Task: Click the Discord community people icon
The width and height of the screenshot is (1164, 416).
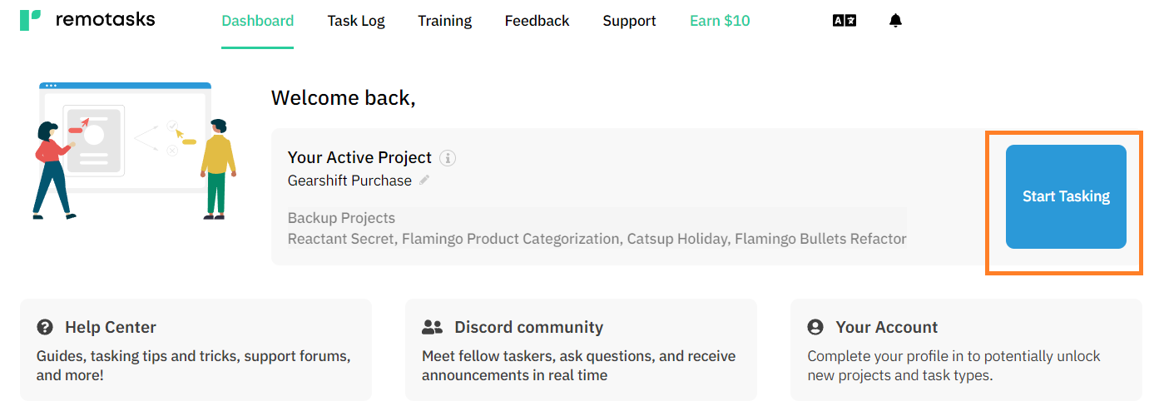Action: [x=433, y=327]
